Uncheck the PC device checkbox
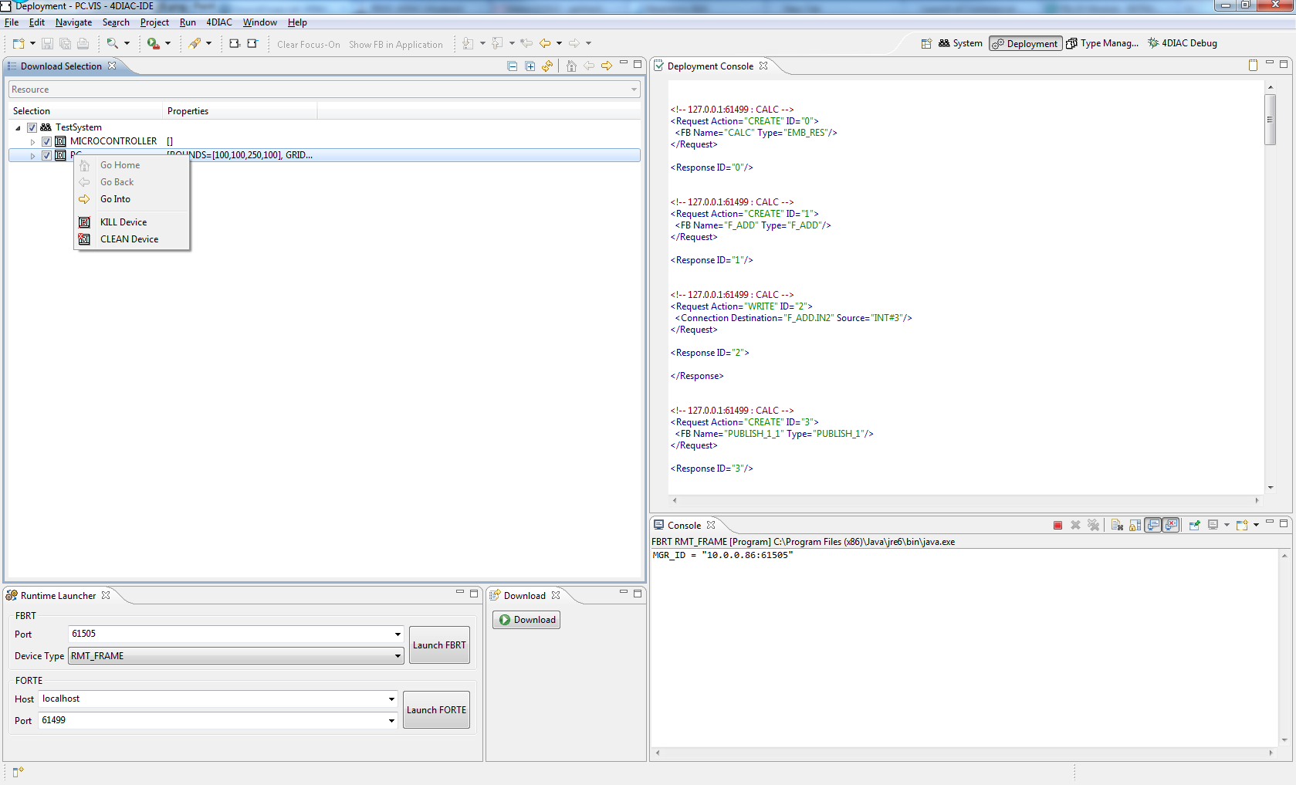1296x785 pixels. click(46, 155)
